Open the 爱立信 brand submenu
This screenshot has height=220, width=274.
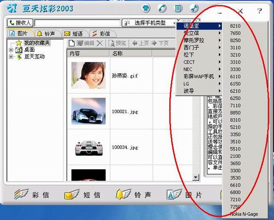coord(199,33)
